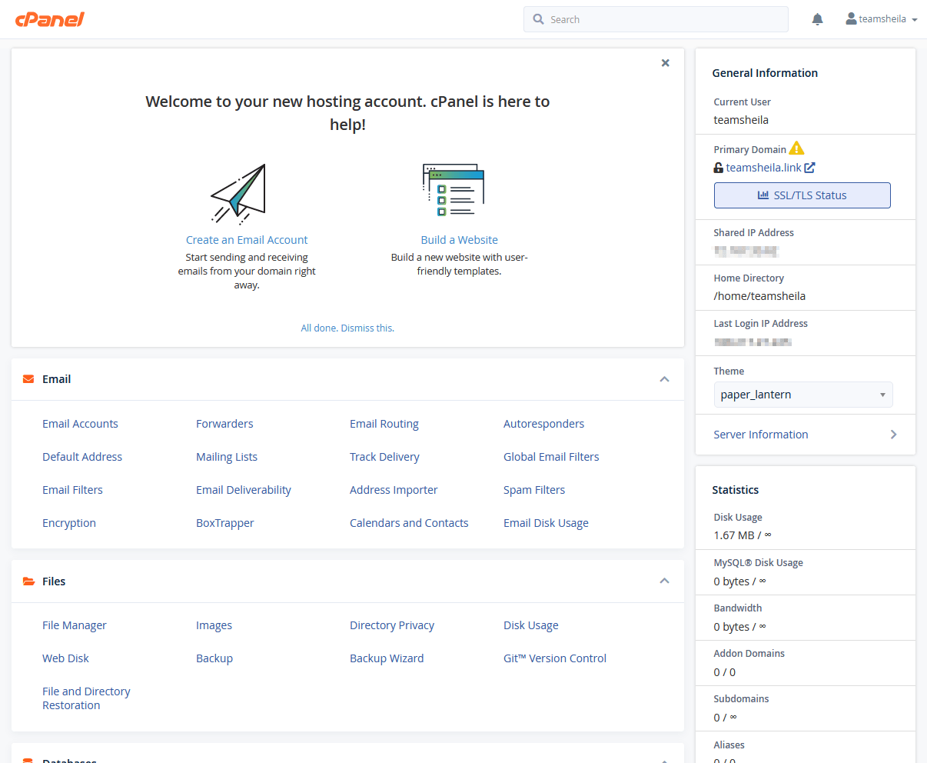The height and width of the screenshot is (763, 927).
Task: Open the notifications bell
Action: [817, 19]
